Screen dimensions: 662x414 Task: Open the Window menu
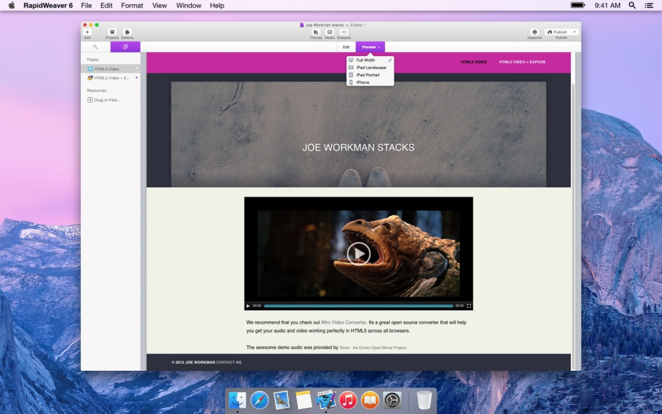coord(188,5)
